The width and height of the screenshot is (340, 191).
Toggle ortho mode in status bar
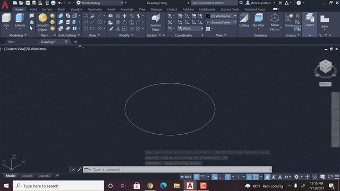coord(221,177)
